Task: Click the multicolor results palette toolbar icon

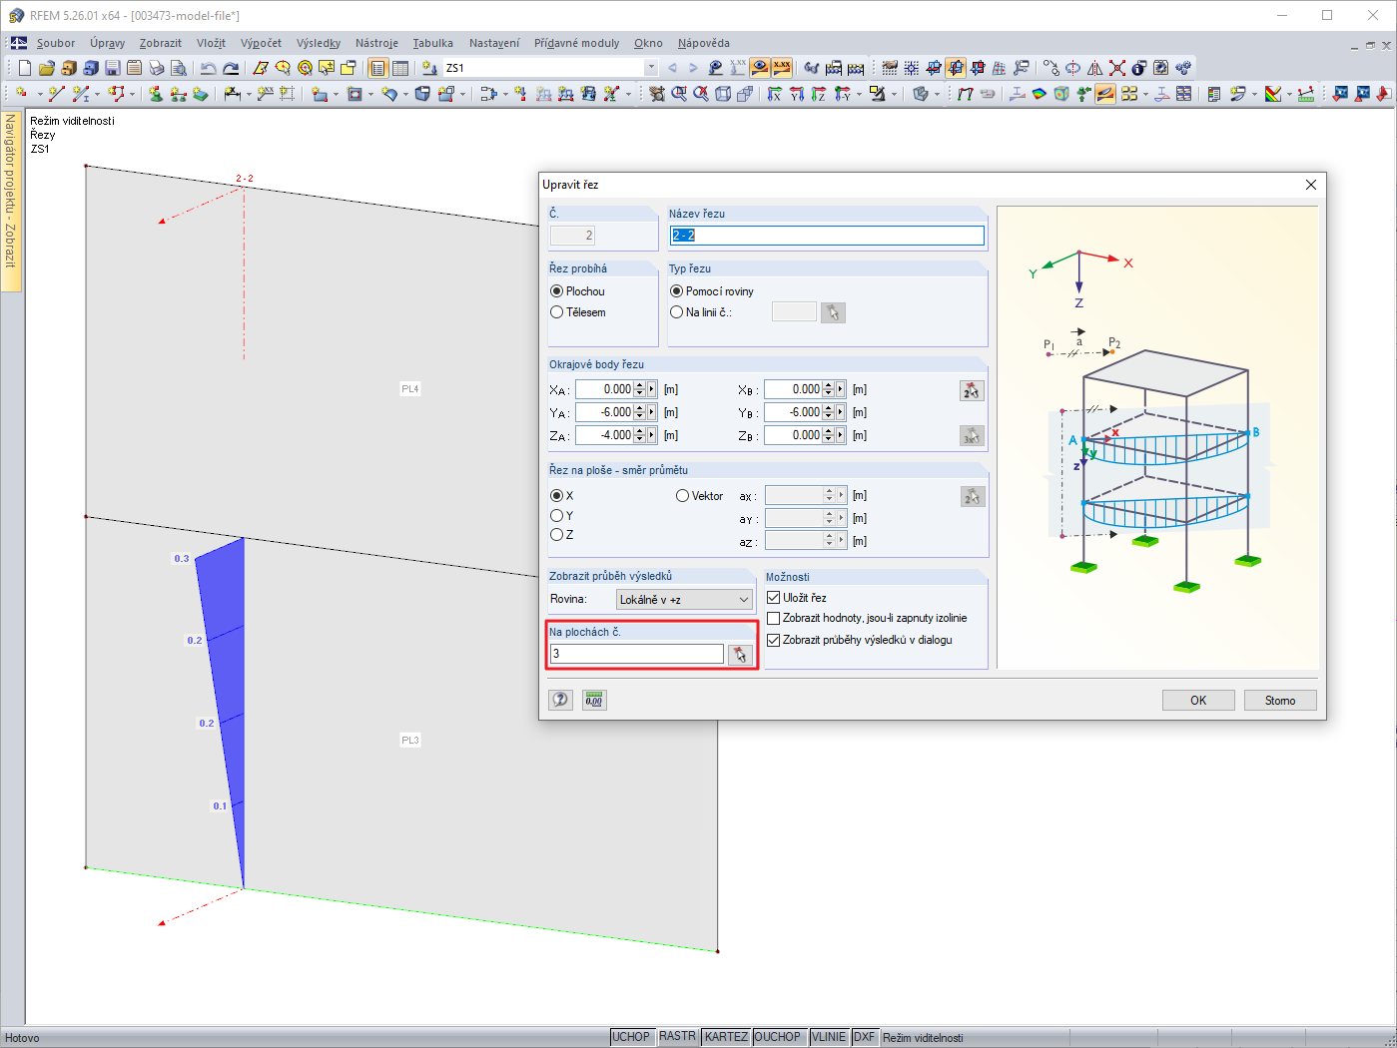Action: pos(1273,94)
